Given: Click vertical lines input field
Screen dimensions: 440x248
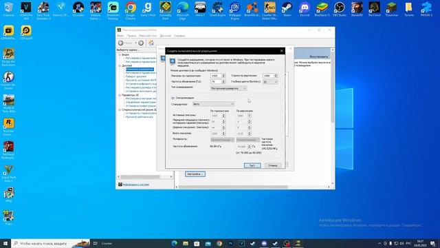Looking at the screenshot, I should [268, 76].
